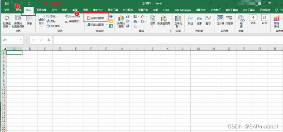The image size is (283, 132).
Task: Click the People Graph add-in icon
Action: [x=111, y=26]
